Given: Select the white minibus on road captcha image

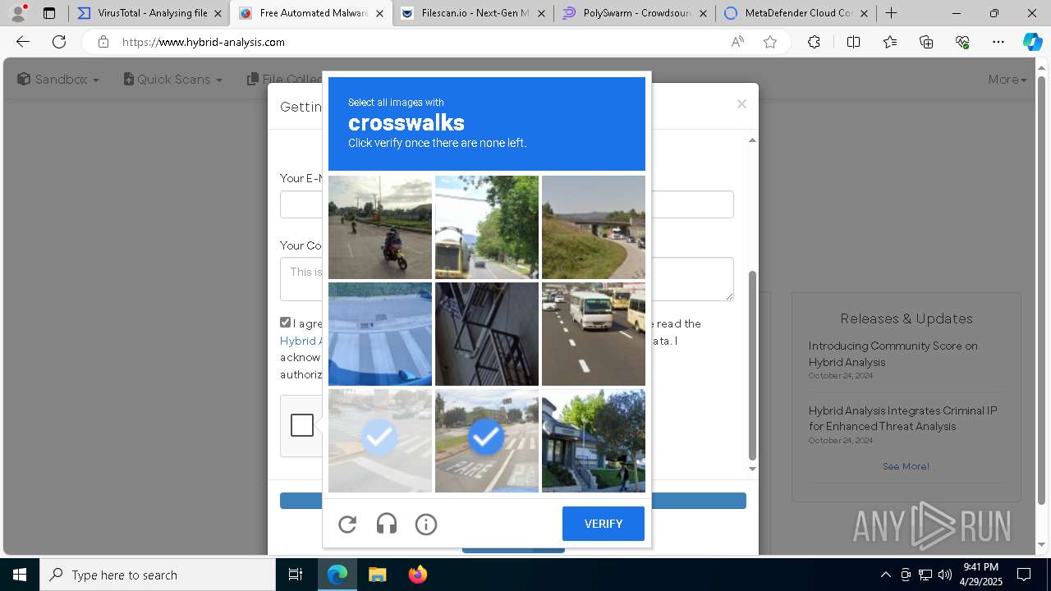Looking at the screenshot, I should pyautogui.click(x=594, y=334).
